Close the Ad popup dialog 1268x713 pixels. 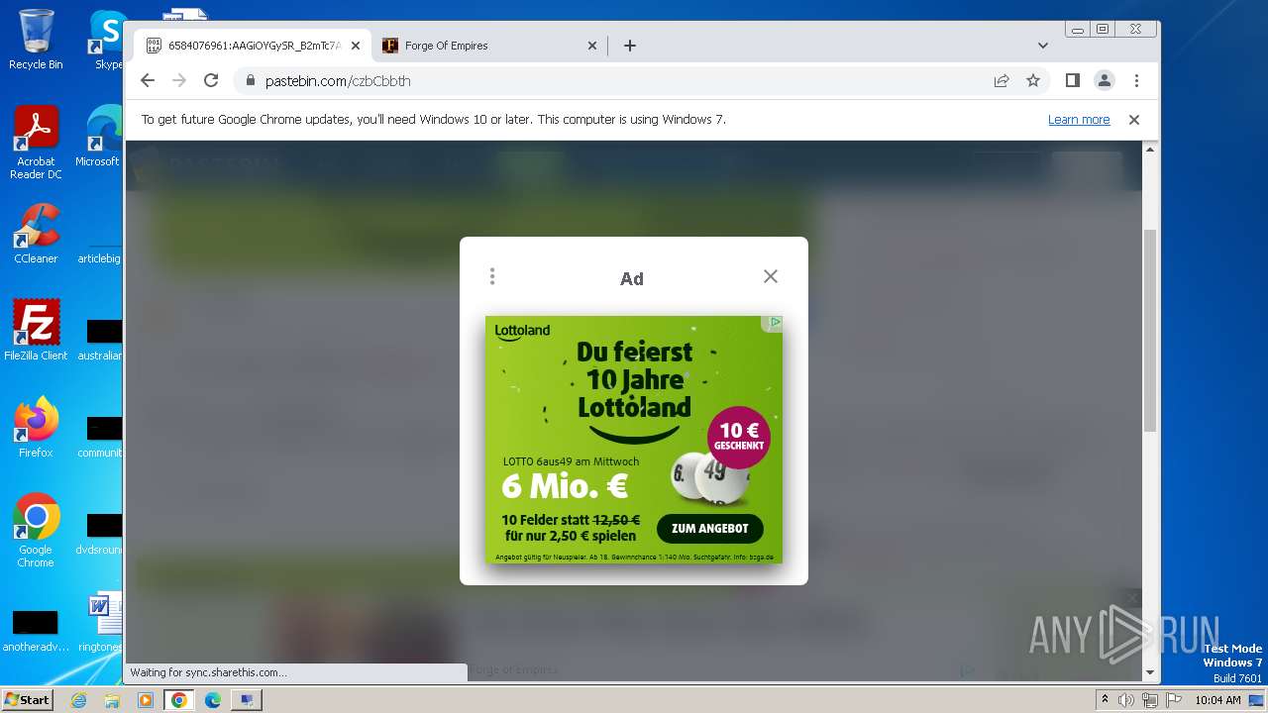click(771, 276)
